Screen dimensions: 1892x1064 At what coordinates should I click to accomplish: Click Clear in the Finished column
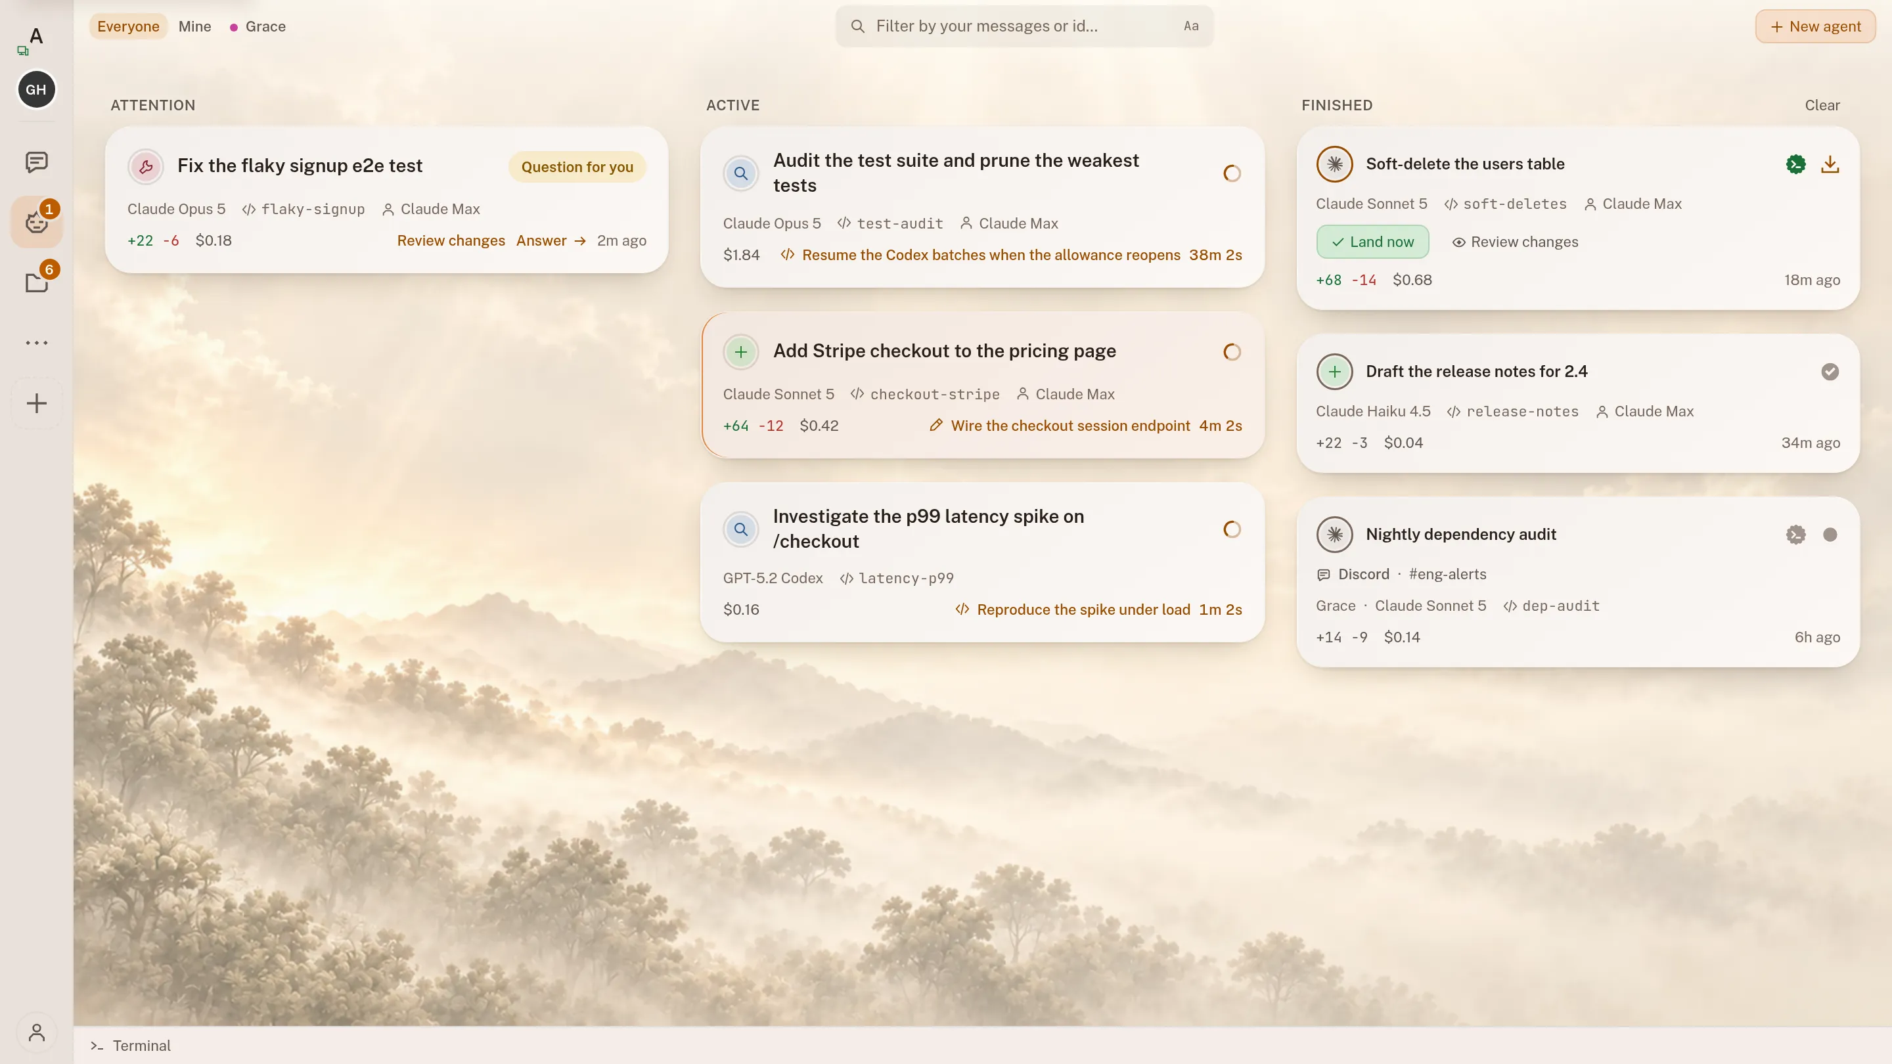coord(1822,105)
